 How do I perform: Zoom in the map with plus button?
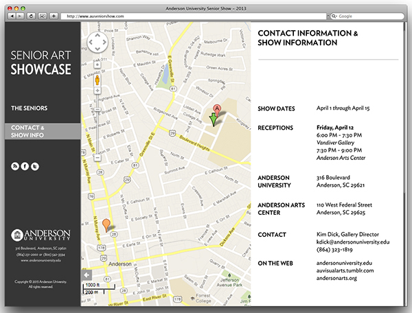(x=98, y=91)
